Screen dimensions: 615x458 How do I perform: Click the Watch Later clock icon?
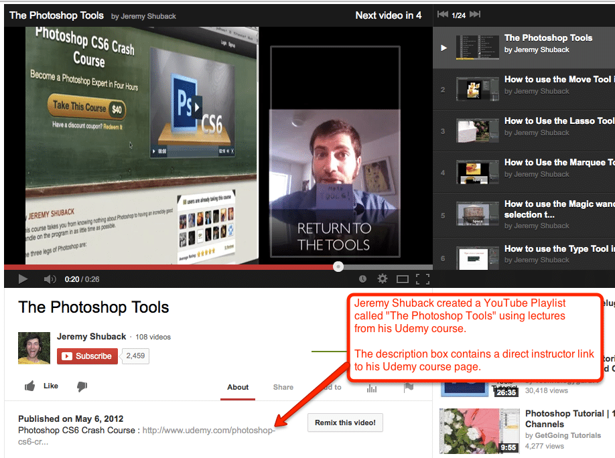tap(363, 279)
